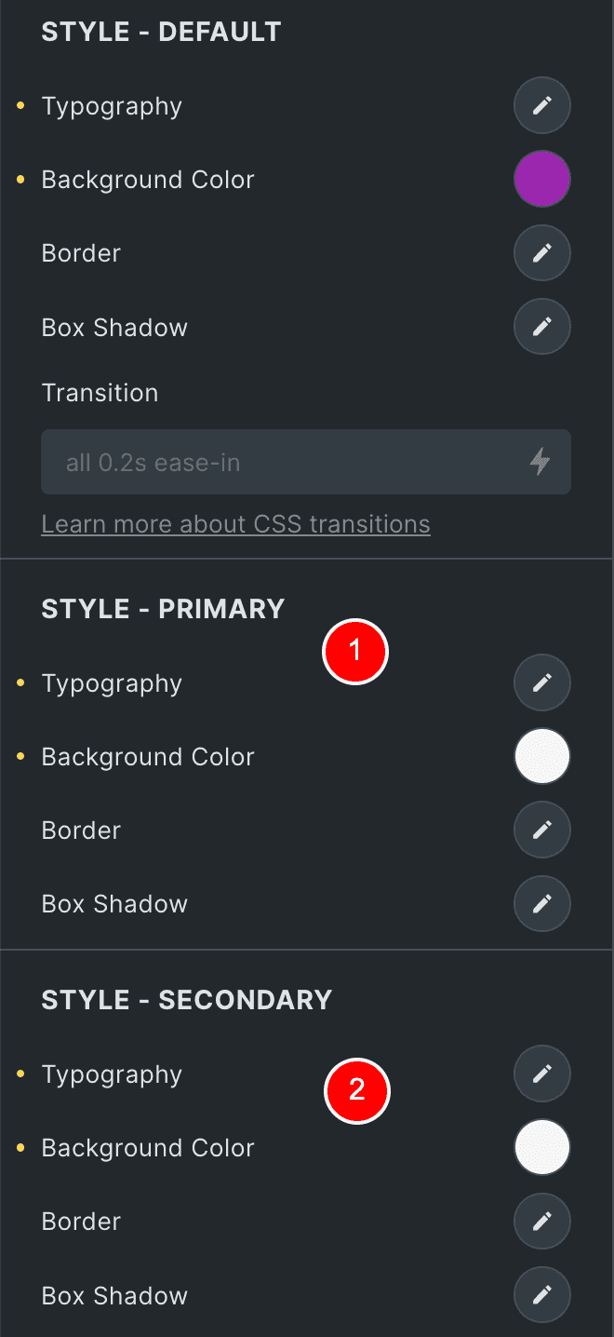The height and width of the screenshot is (1337, 614).
Task: Click the Style - Default section heading
Action: [162, 32]
